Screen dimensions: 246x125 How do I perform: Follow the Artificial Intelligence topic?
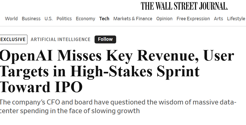105,39
